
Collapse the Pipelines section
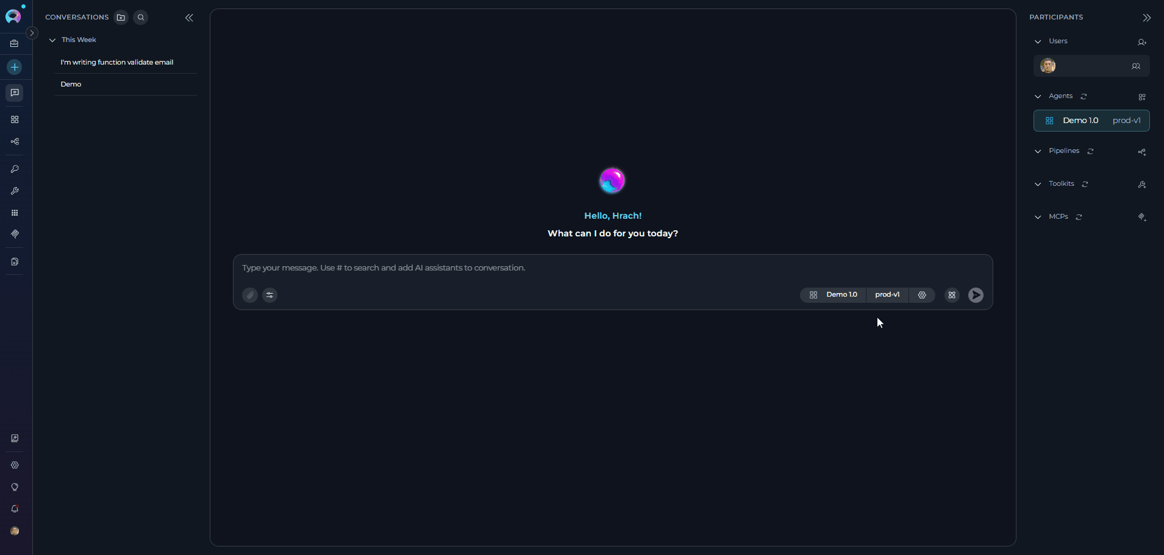coord(1038,151)
